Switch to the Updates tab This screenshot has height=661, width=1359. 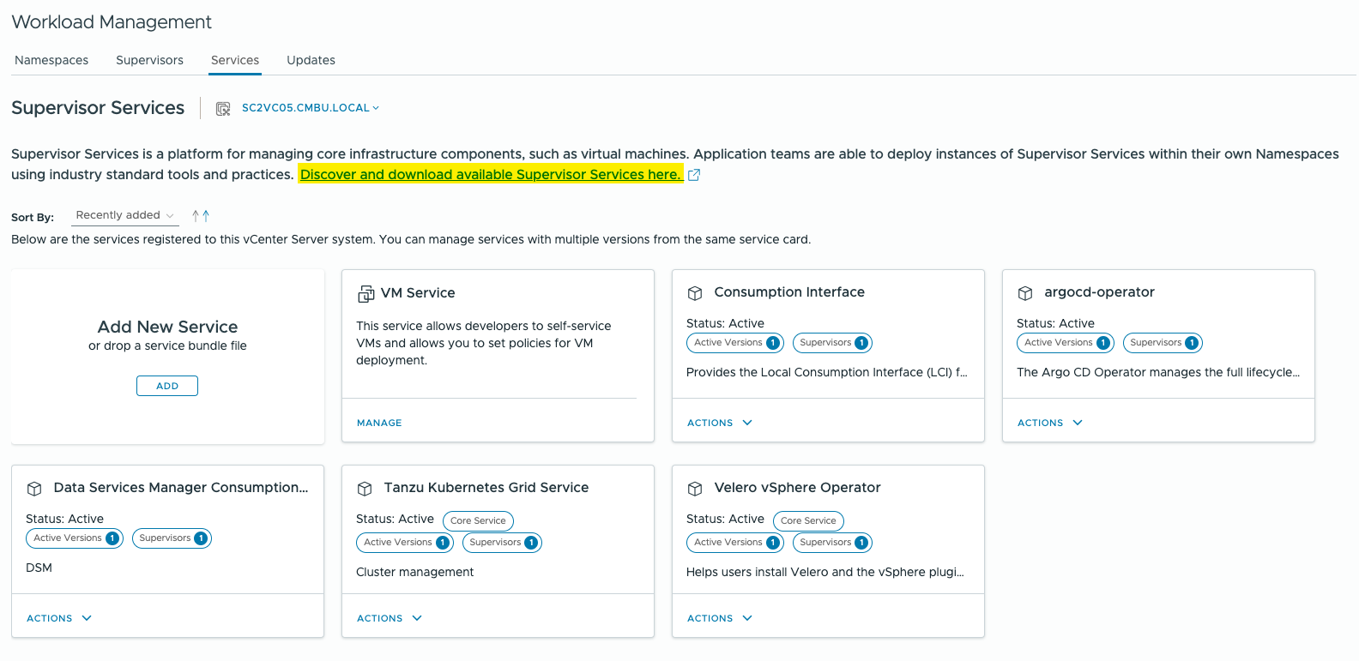pyautogui.click(x=311, y=60)
